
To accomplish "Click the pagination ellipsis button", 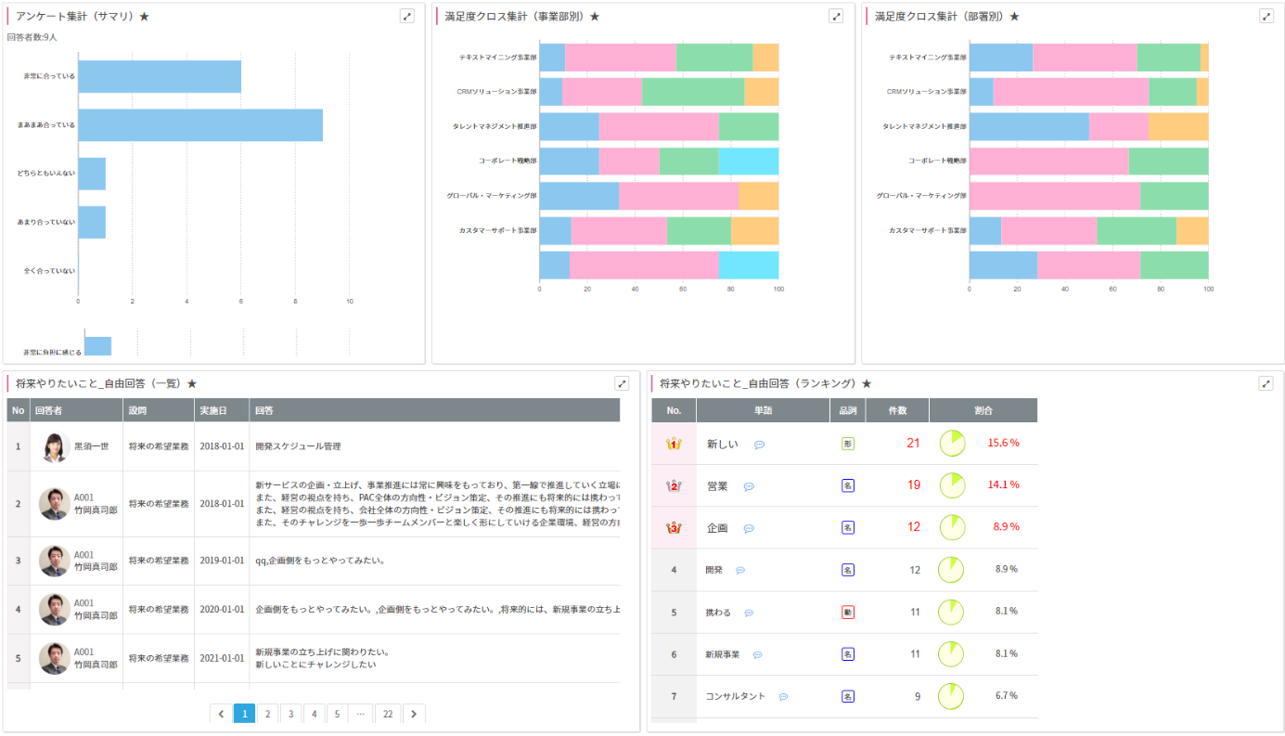I will coord(361,714).
